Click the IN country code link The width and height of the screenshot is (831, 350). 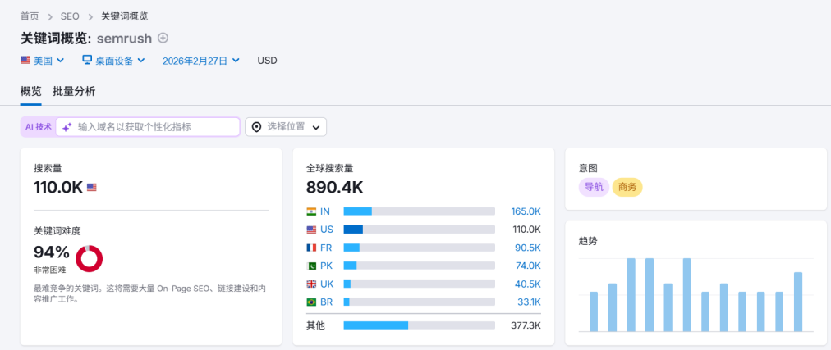(x=325, y=211)
